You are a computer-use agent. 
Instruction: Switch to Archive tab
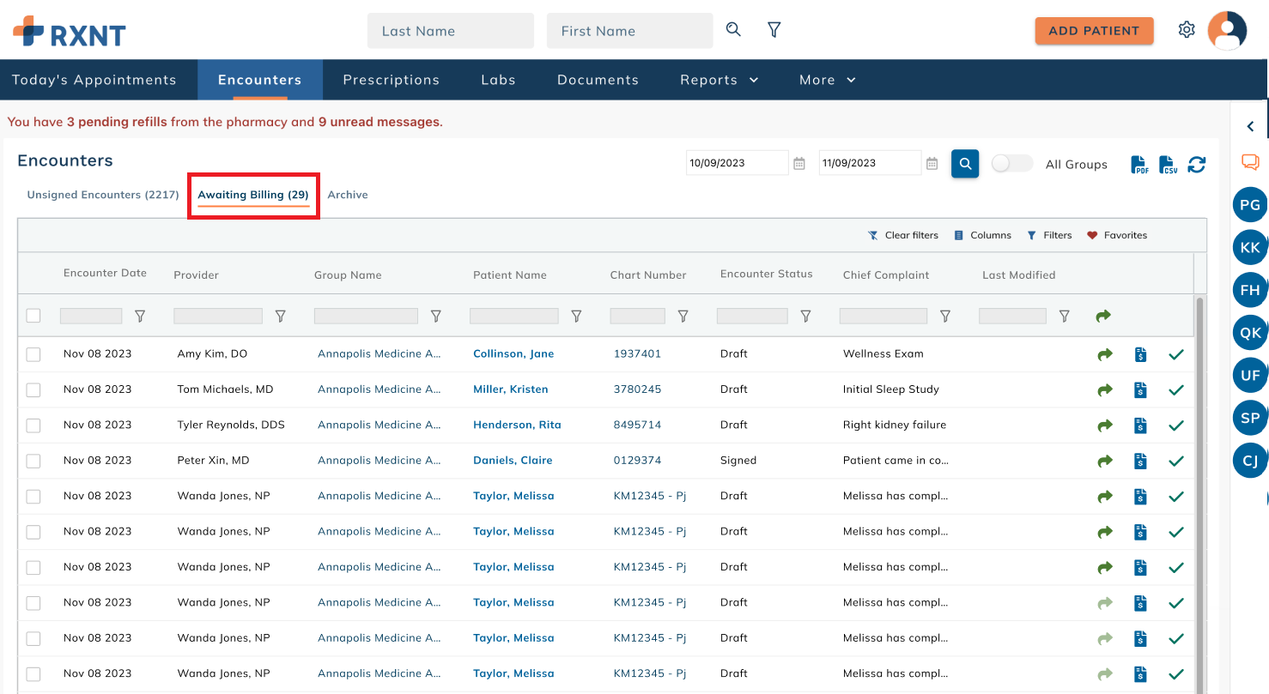[x=348, y=195]
